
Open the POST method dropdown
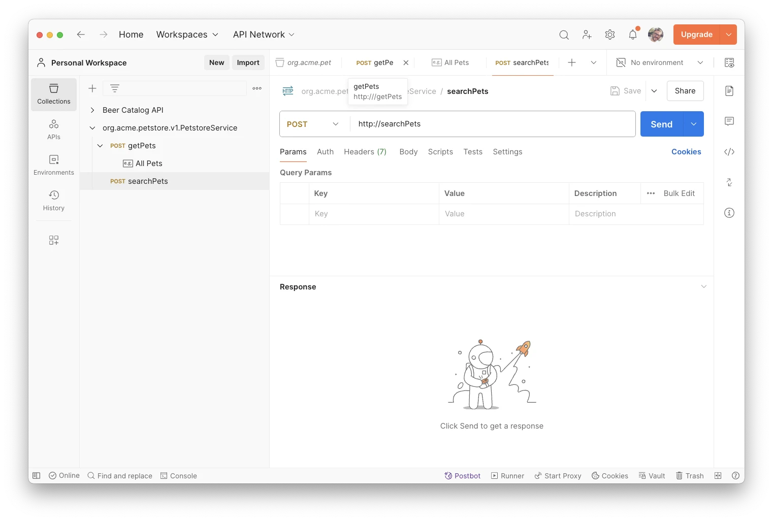pos(312,124)
